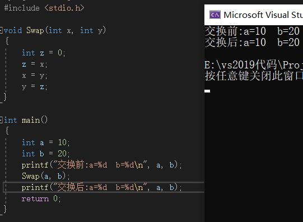Screen dimensions: 303x222
Task: Collapse the Swap function code block
Action: [1, 30]
